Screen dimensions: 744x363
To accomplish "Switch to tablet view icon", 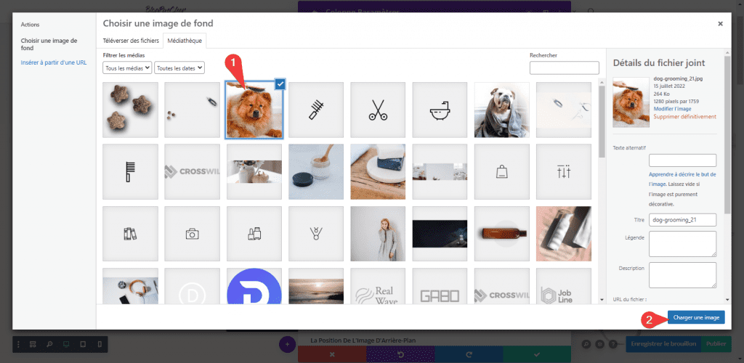I will pos(83,344).
